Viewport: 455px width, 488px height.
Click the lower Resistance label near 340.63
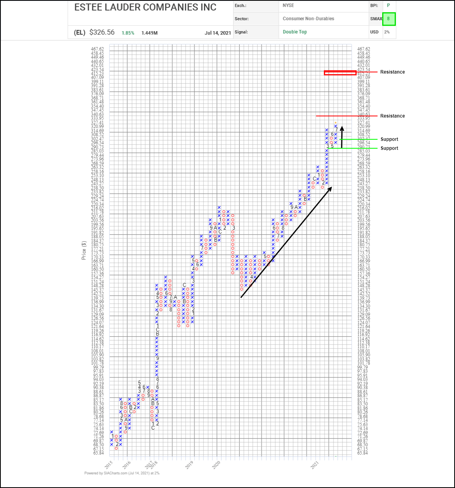pos(392,116)
